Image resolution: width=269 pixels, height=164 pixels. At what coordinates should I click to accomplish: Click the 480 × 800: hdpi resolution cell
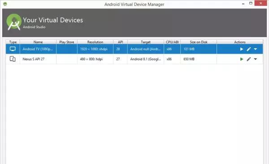(x=95, y=59)
